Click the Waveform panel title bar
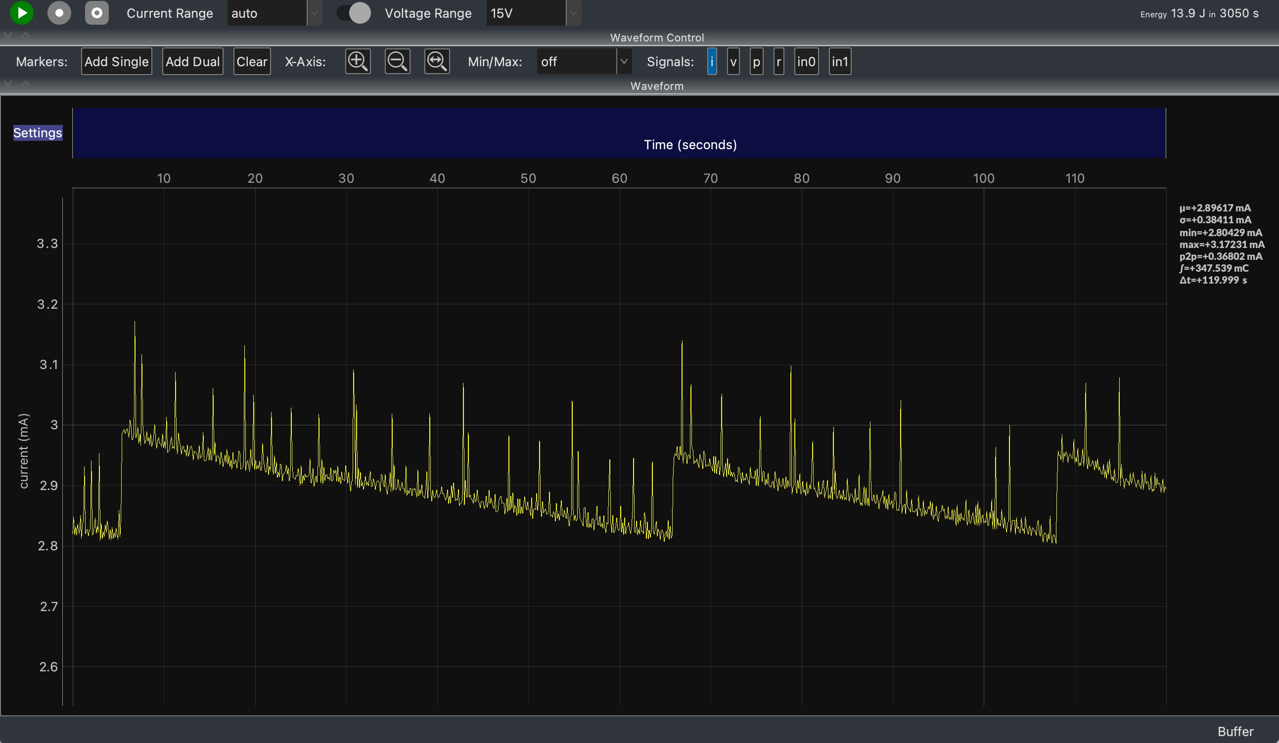 639,86
